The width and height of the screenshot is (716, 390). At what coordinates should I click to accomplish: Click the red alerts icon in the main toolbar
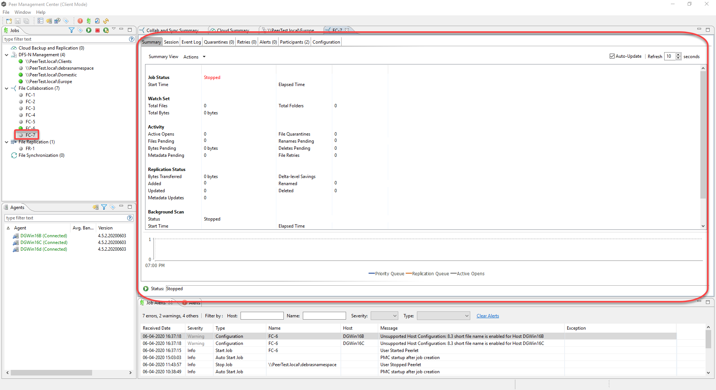80,21
